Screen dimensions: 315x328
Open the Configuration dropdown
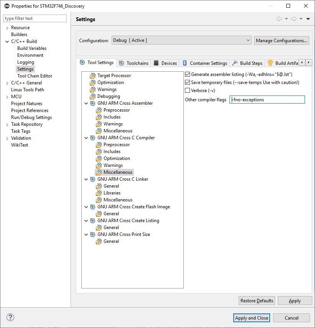[x=181, y=40]
